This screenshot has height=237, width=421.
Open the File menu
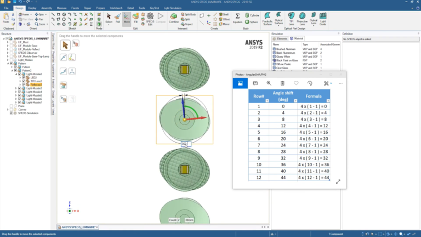(6, 8)
